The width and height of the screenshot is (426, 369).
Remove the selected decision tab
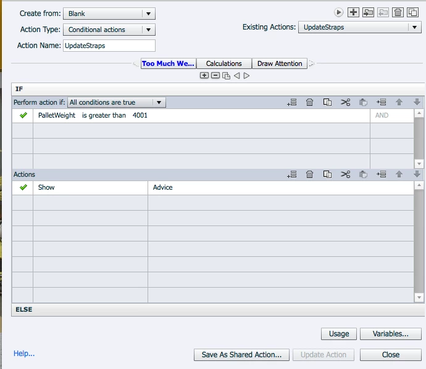[215, 75]
